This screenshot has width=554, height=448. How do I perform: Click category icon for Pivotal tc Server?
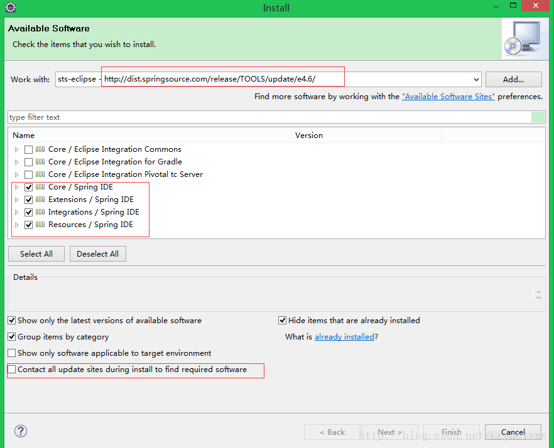pyautogui.click(x=40, y=174)
